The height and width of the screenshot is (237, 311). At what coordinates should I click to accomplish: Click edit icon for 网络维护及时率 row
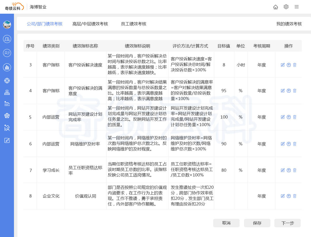(x=283, y=144)
